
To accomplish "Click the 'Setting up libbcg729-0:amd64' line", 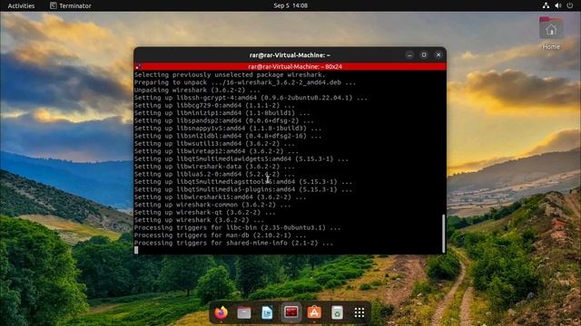I will 214,105.
